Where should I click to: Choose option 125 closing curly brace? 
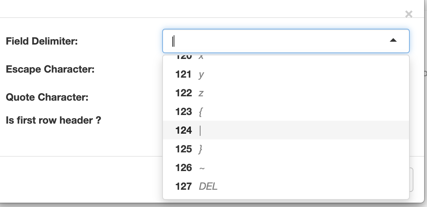(286, 149)
